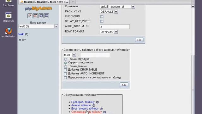This screenshot has height=114, width=202.
Task: Open target database test3 dropdown in copy section
Action: pyautogui.click(x=69, y=55)
